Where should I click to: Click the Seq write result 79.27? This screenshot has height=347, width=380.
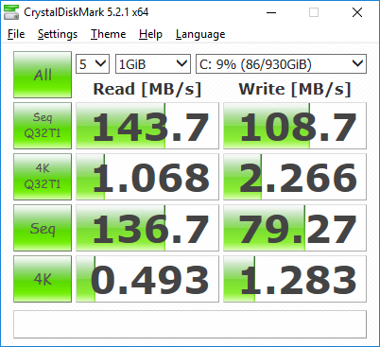pyautogui.click(x=295, y=228)
